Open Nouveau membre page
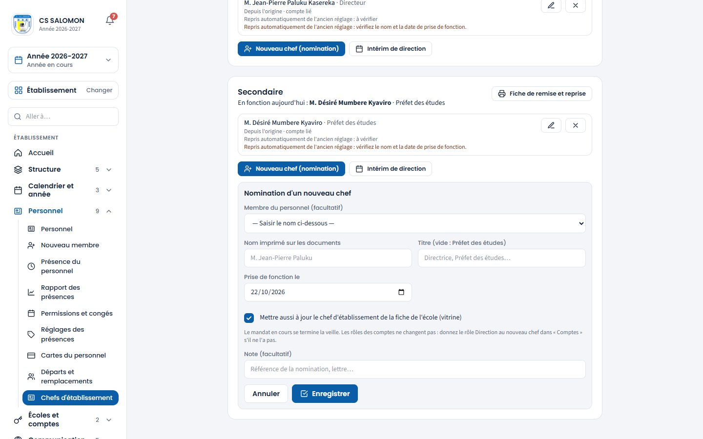Image resolution: width=703 pixels, height=439 pixels. (x=70, y=245)
